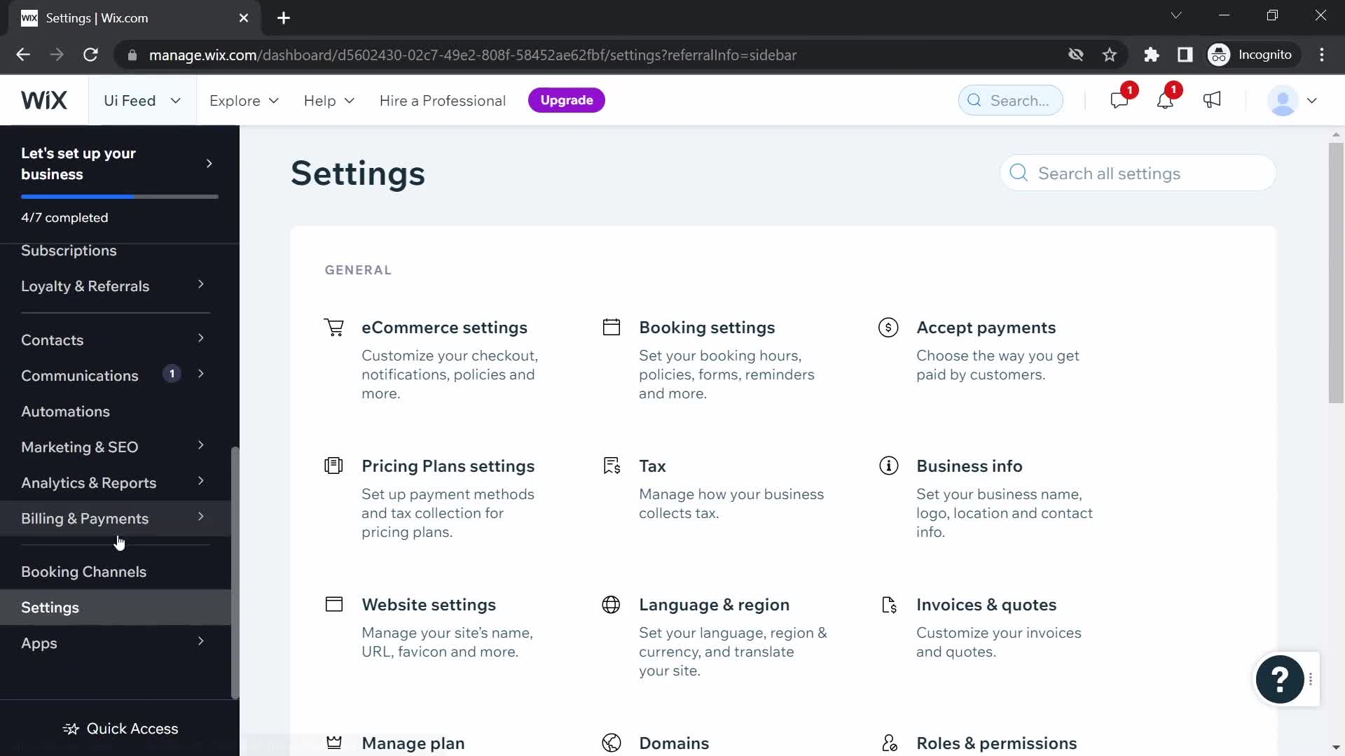Open the help question mark widget
The height and width of the screenshot is (756, 1345).
click(1279, 679)
